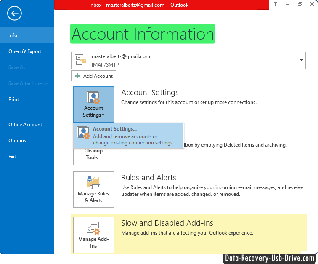Click the IMAP/SMTP label
The width and height of the screenshot is (318, 264).
coord(105,65)
